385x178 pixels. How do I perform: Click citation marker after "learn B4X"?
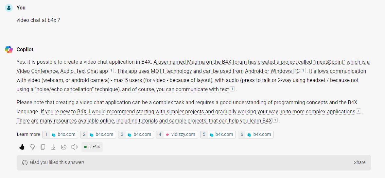tap(275, 121)
